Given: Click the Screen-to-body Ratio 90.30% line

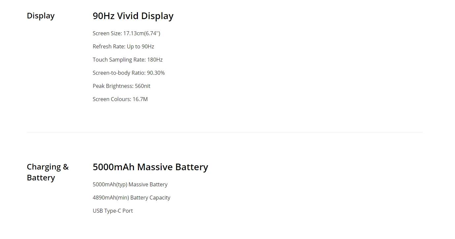Looking at the screenshot, I should pos(129,73).
